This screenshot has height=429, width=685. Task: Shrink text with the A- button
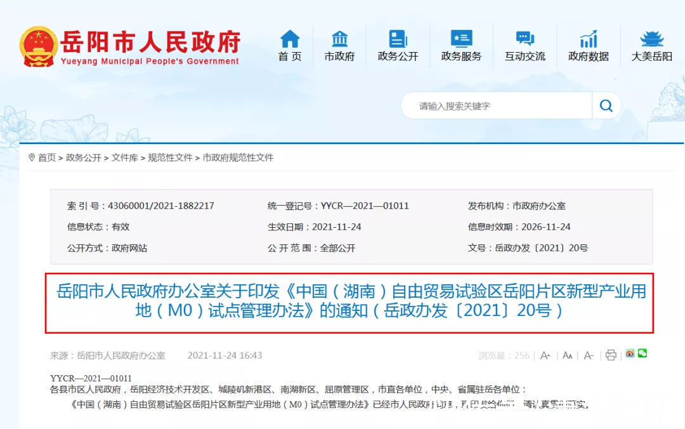click(x=588, y=355)
